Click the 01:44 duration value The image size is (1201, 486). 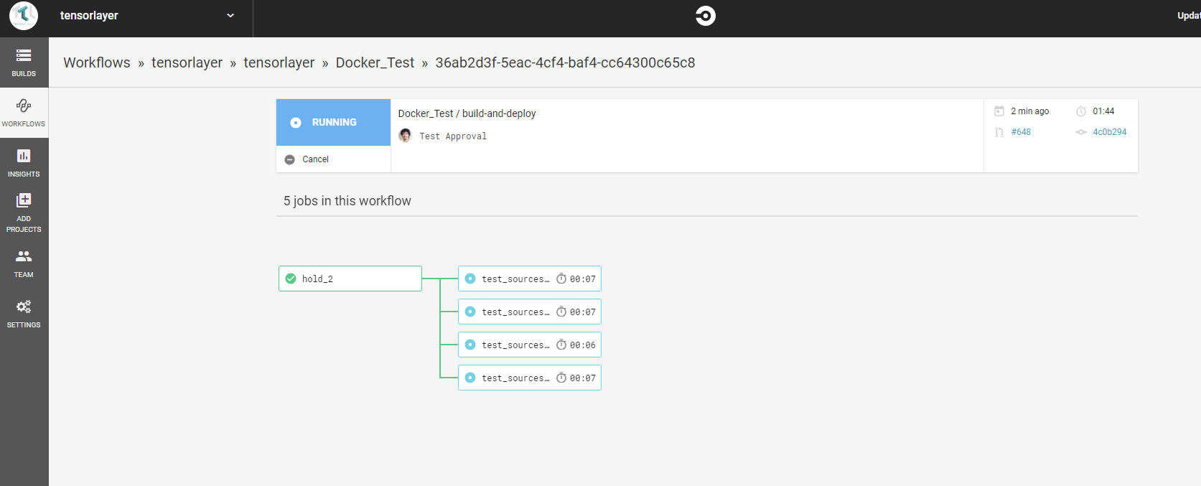(x=1103, y=111)
